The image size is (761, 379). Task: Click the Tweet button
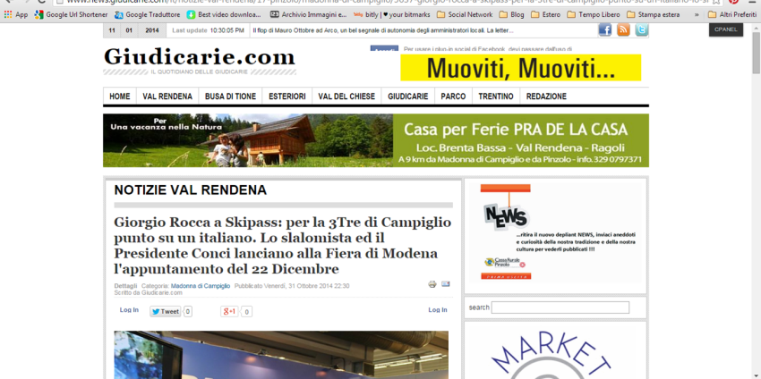click(166, 312)
